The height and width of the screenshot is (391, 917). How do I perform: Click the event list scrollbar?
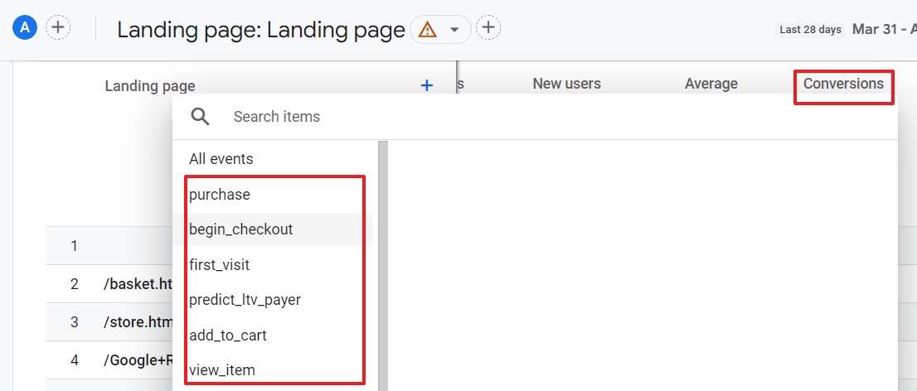tap(383, 266)
